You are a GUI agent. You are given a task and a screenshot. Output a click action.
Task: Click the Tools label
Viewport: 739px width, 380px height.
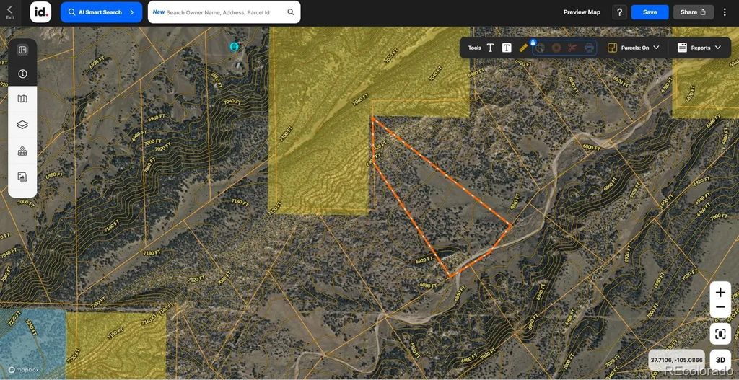click(x=475, y=48)
